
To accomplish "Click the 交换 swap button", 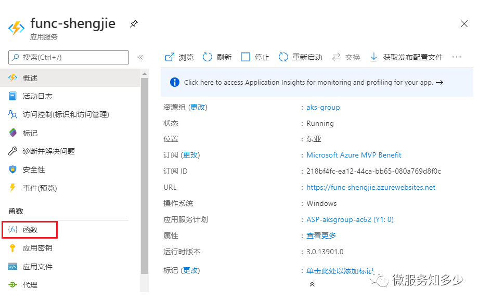I will tap(346, 57).
